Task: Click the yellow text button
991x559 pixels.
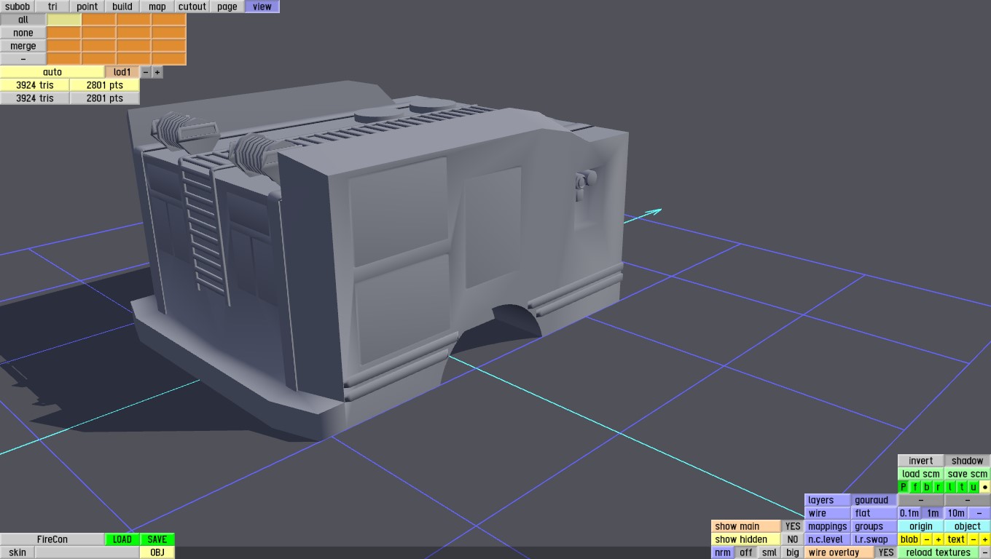Action: (x=956, y=539)
